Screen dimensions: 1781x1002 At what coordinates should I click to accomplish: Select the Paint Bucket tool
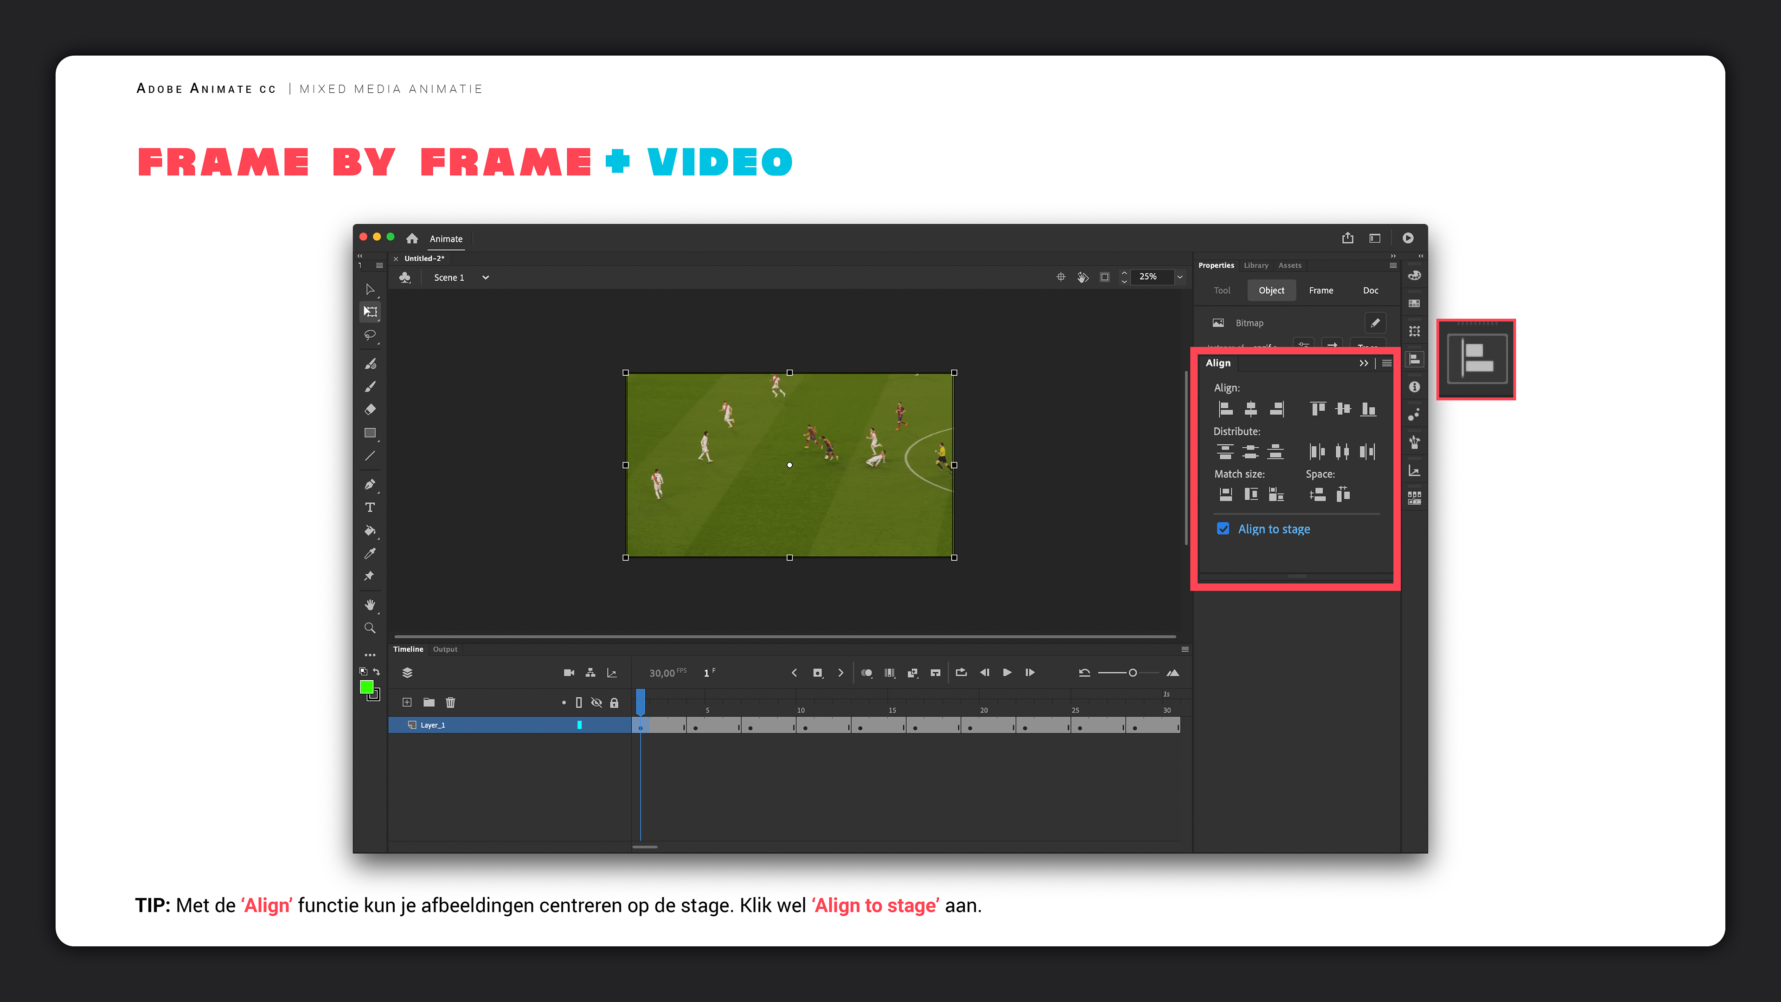[x=370, y=530]
